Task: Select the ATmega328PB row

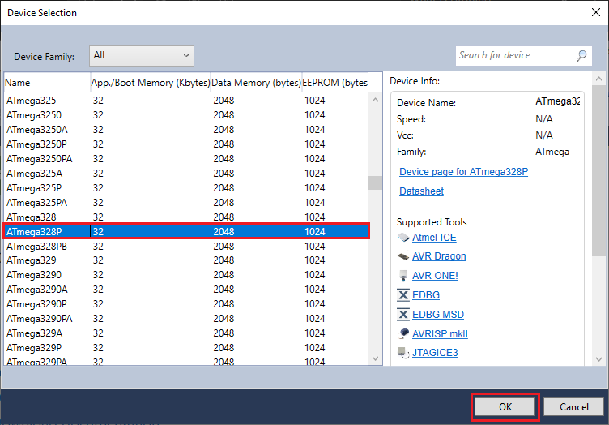Action: click(186, 246)
